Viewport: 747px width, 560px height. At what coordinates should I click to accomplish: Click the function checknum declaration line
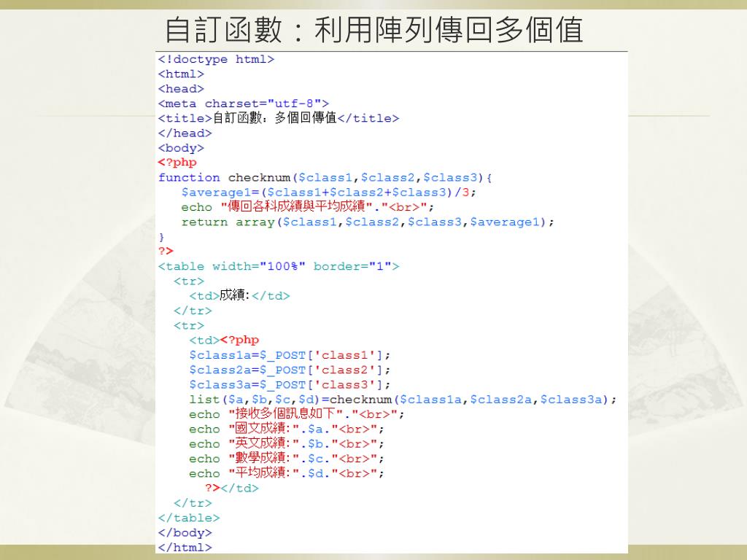point(325,178)
